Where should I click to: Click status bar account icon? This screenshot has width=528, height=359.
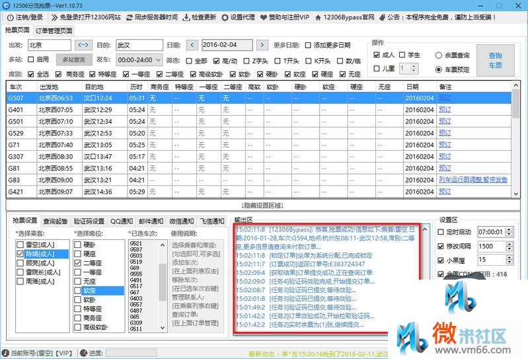(5, 353)
